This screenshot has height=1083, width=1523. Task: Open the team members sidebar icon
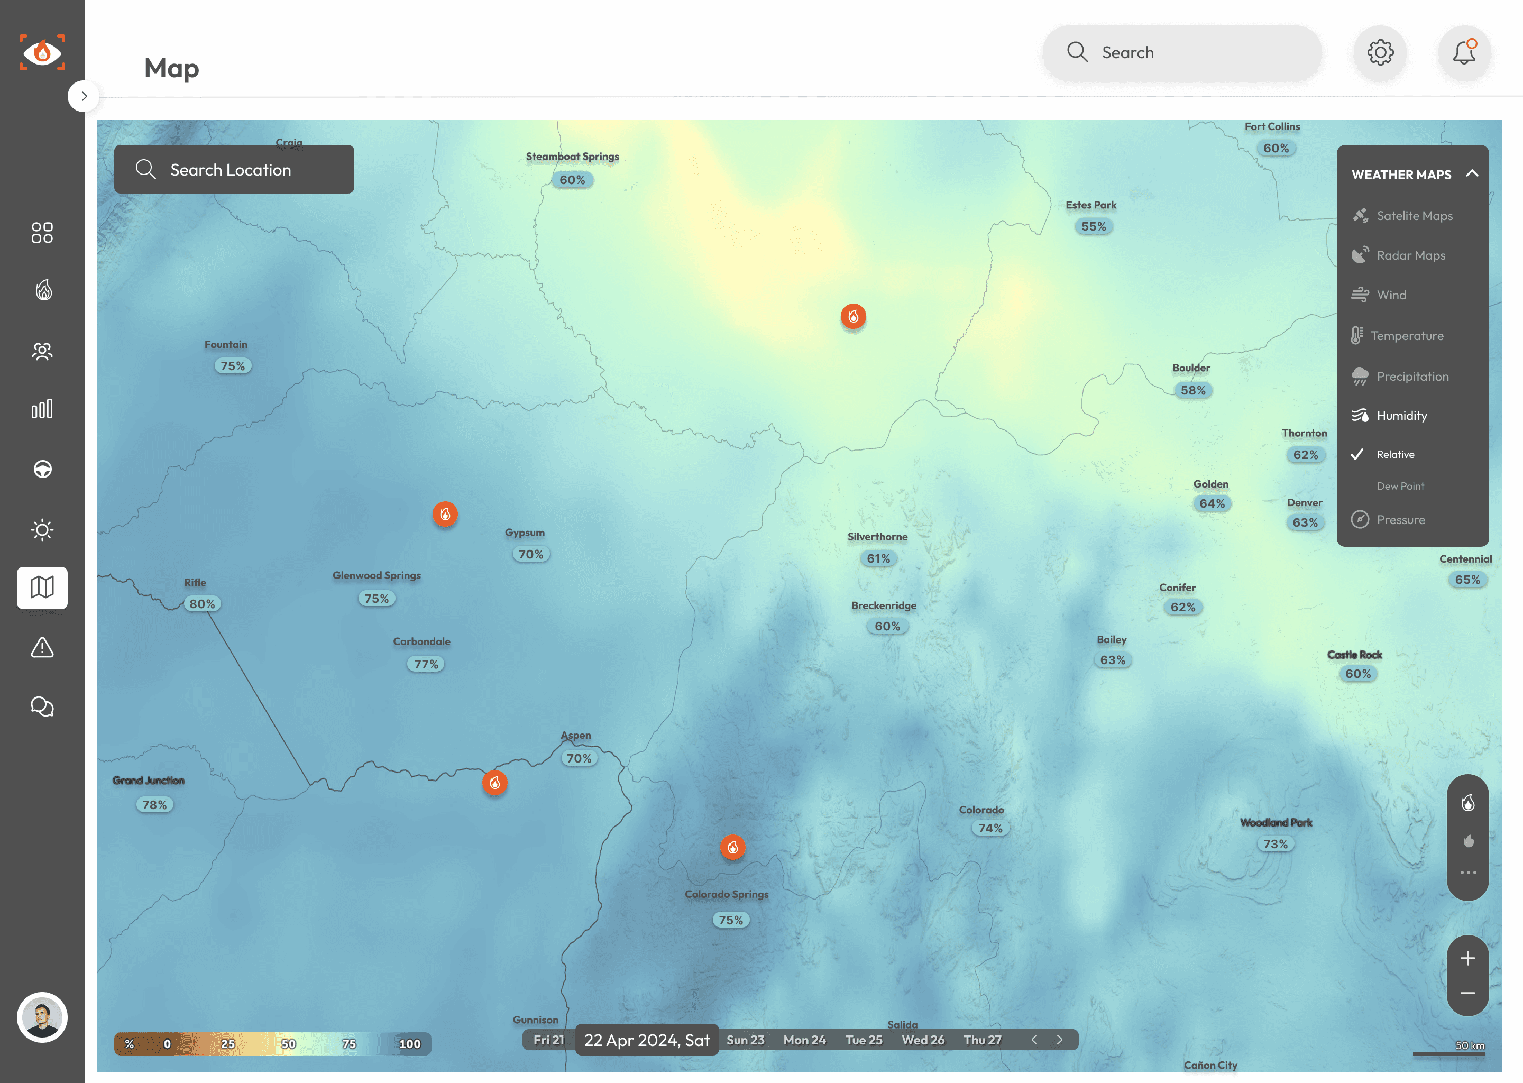42,351
